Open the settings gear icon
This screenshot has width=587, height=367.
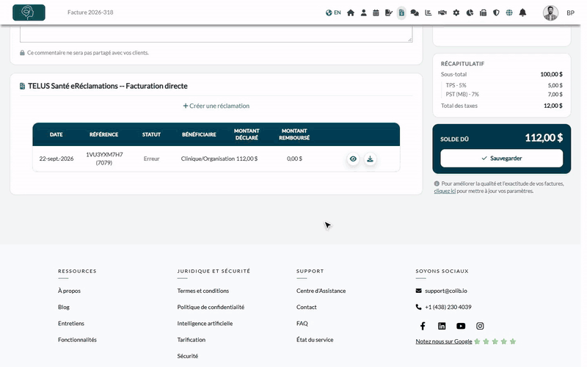[456, 12]
